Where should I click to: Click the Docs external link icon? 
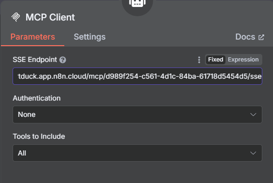pyautogui.click(x=261, y=37)
